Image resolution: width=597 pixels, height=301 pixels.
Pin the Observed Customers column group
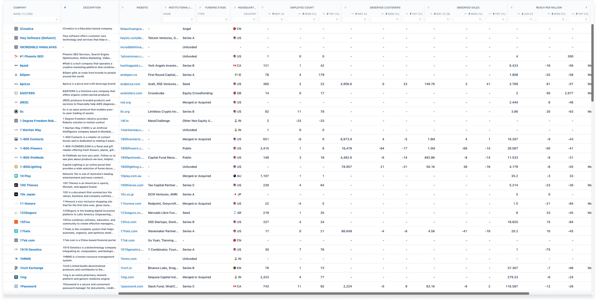(x=345, y=7)
